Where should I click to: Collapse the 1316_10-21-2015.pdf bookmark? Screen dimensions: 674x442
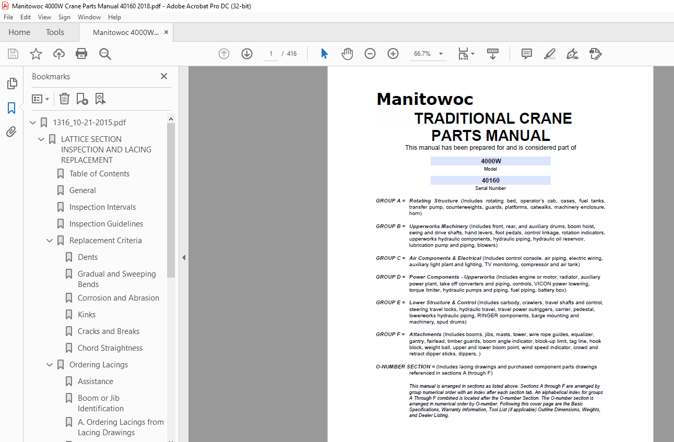coord(33,123)
